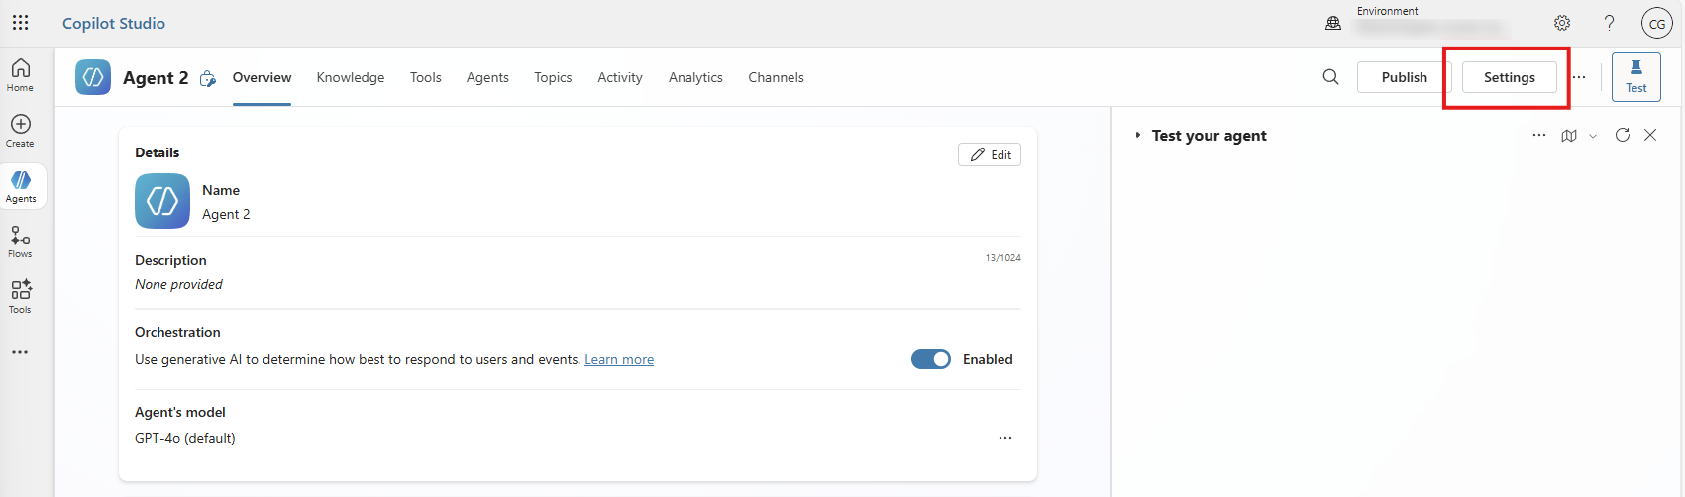Image resolution: width=1685 pixels, height=497 pixels.
Task: Open agent Settings button
Action: pos(1509,77)
